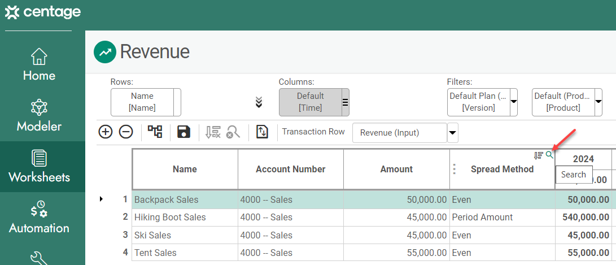The width and height of the screenshot is (616, 265).
Task: Click the Spread Method column header
Action: coord(502,170)
